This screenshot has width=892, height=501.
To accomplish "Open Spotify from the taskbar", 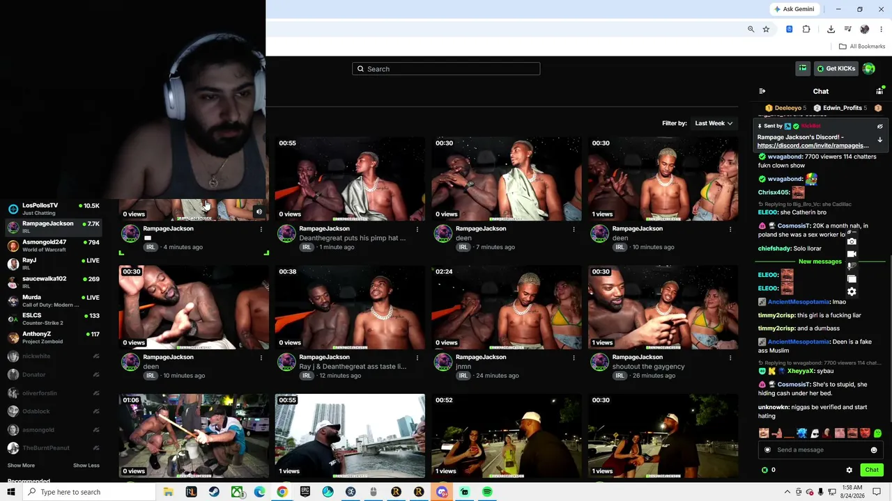I will [487, 492].
